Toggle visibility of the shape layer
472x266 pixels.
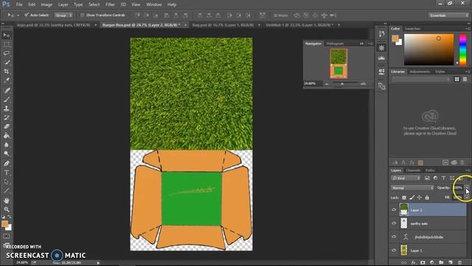394,236
